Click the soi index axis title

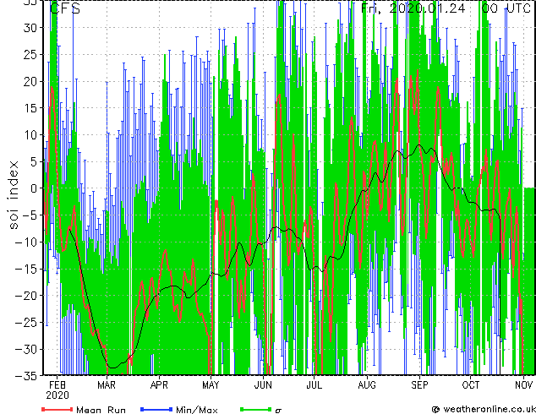(14, 195)
